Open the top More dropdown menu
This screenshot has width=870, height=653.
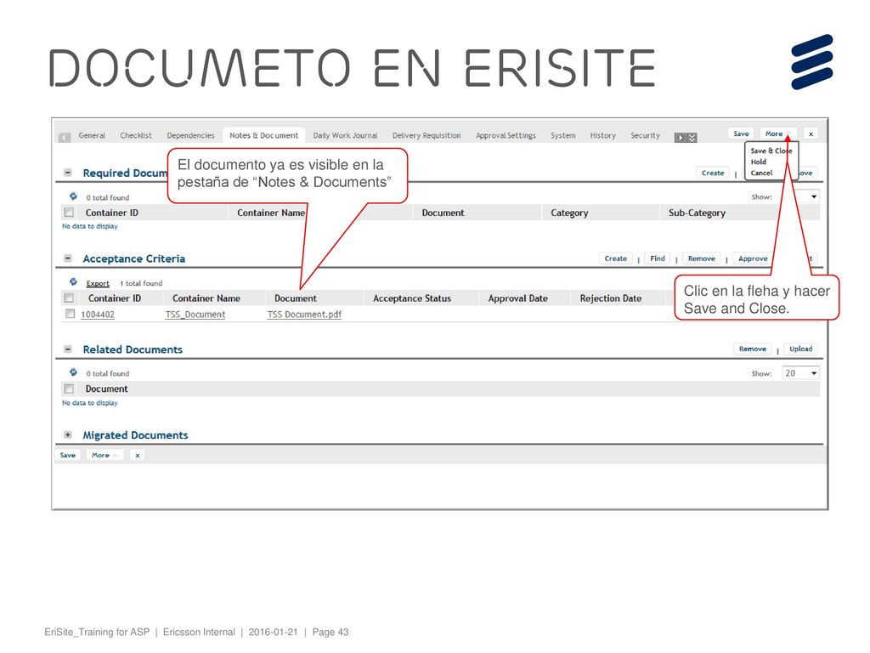tap(778, 133)
